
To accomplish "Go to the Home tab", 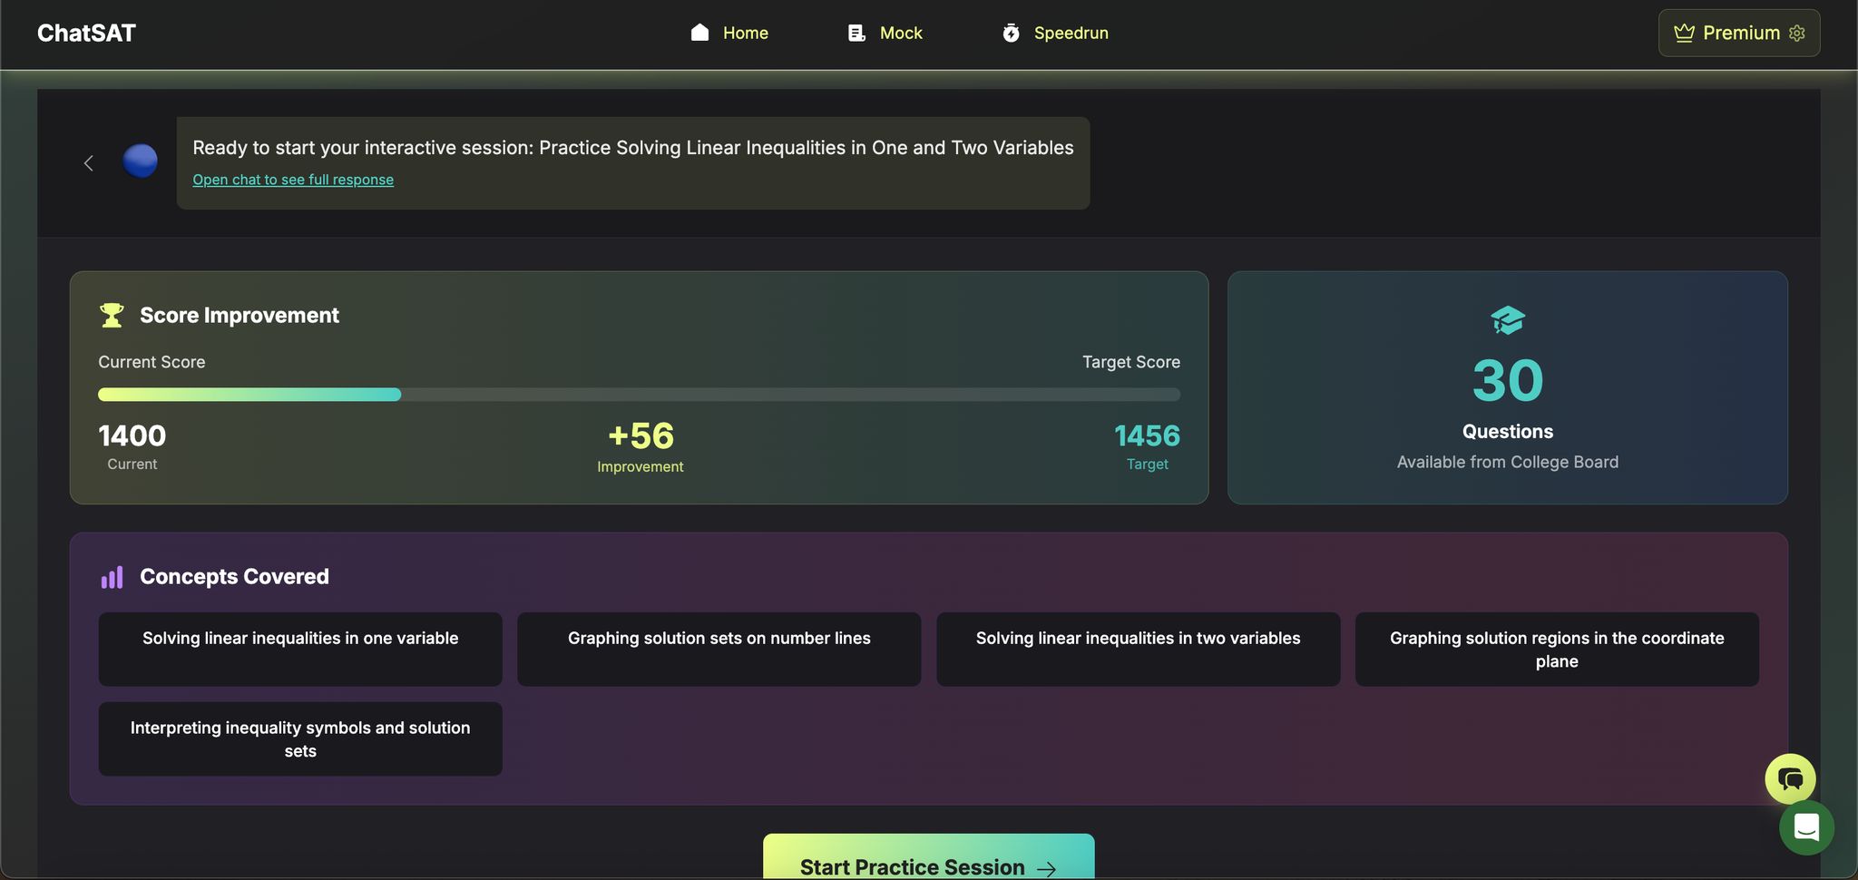I will coord(745,33).
